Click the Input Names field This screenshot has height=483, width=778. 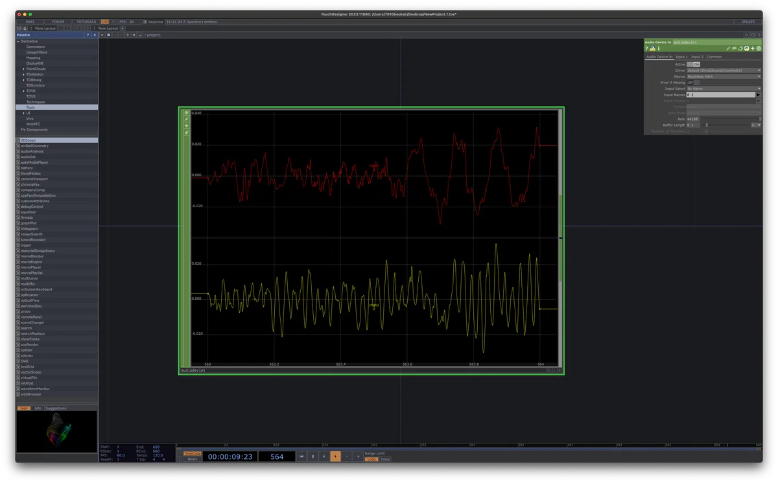click(721, 95)
